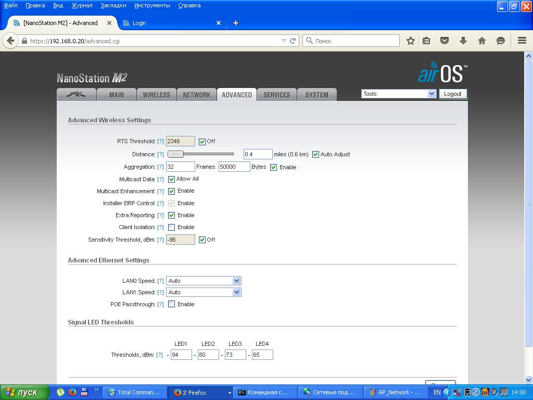The width and height of the screenshot is (533, 400).
Task: Open help for LED Thresholds
Action: click(x=159, y=355)
